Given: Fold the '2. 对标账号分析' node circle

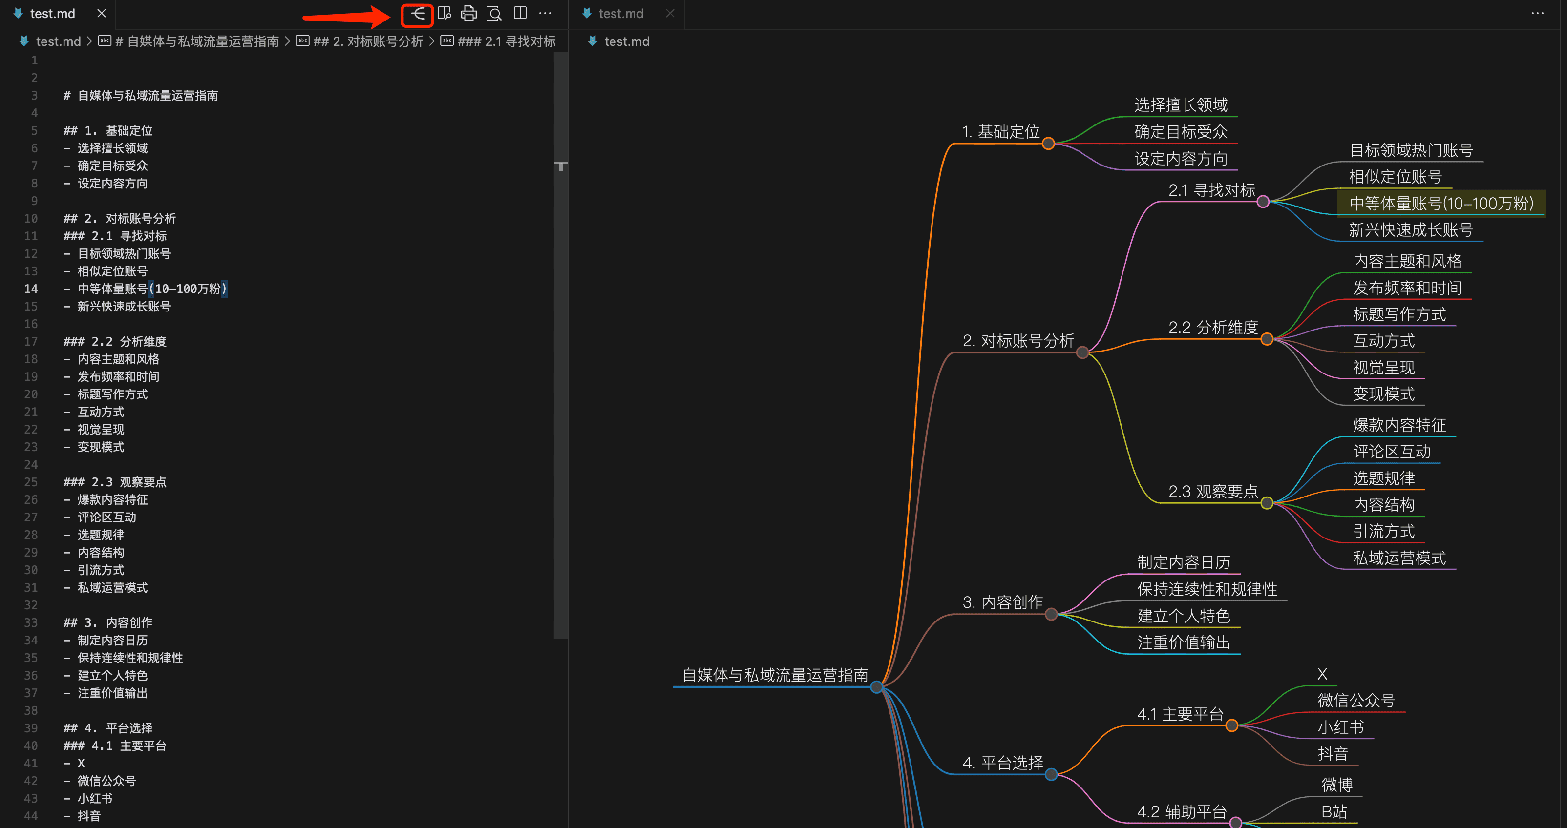Looking at the screenshot, I should [1082, 352].
